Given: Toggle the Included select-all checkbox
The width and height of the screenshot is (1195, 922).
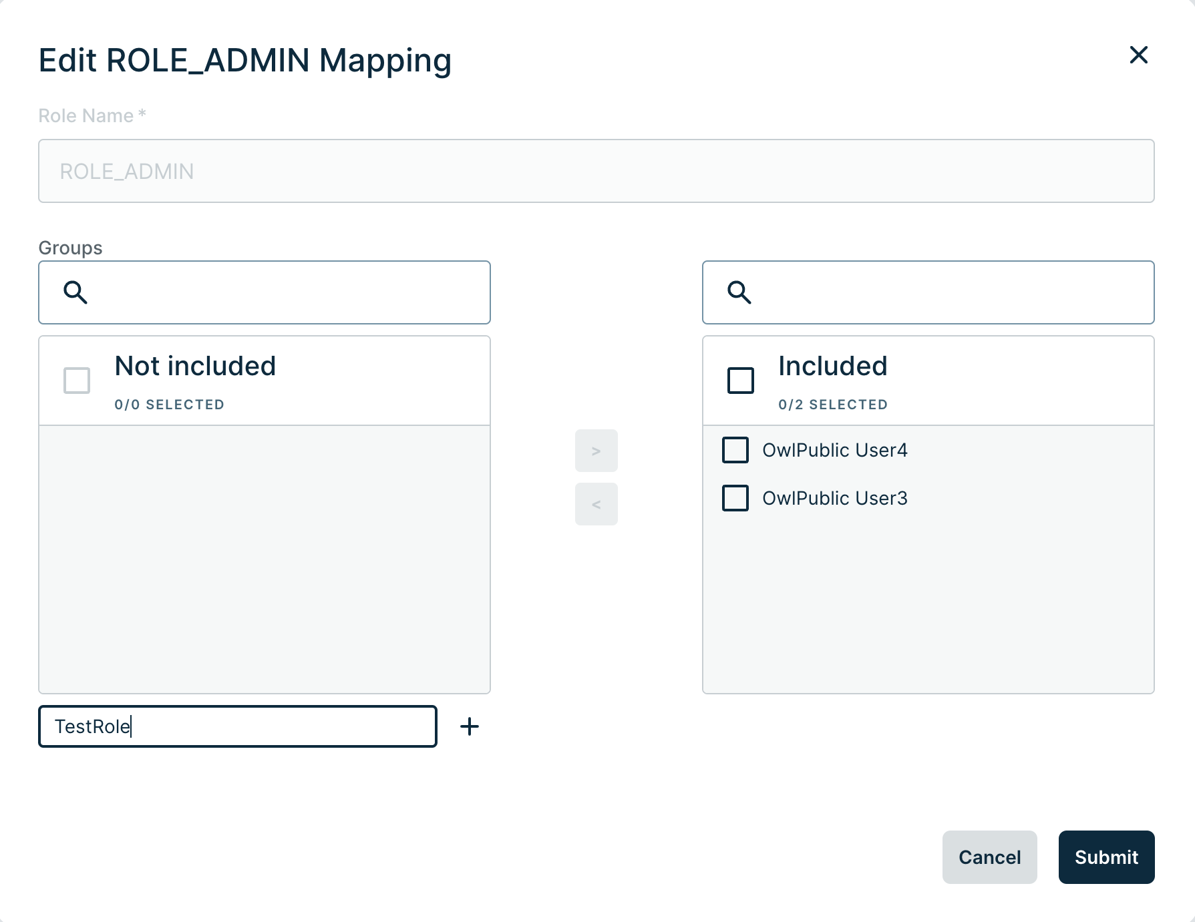Looking at the screenshot, I should (x=741, y=381).
